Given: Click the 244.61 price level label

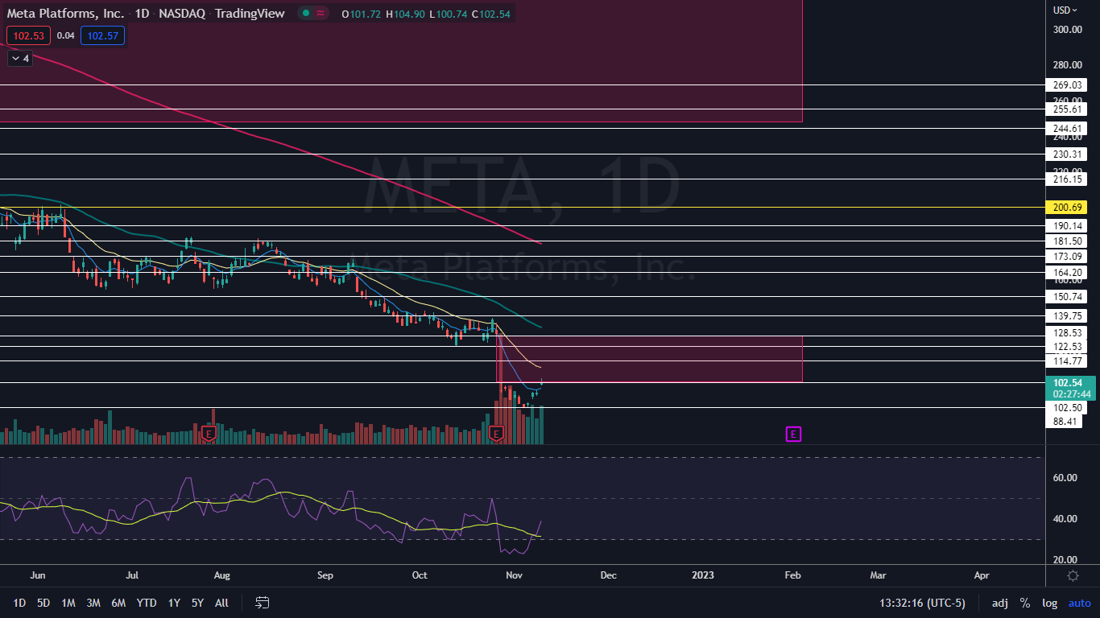Looking at the screenshot, I should tap(1066, 128).
